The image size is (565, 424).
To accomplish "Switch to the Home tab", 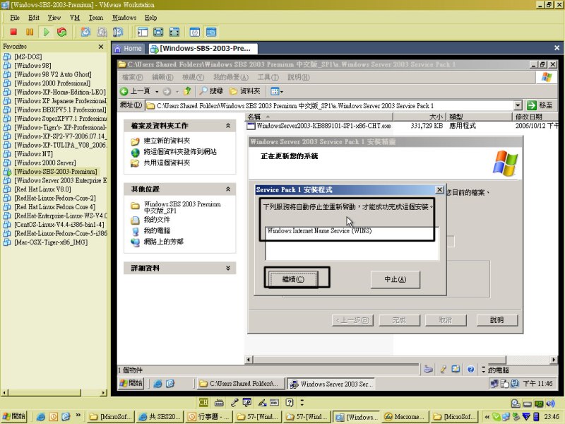I will pyautogui.click(x=129, y=48).
